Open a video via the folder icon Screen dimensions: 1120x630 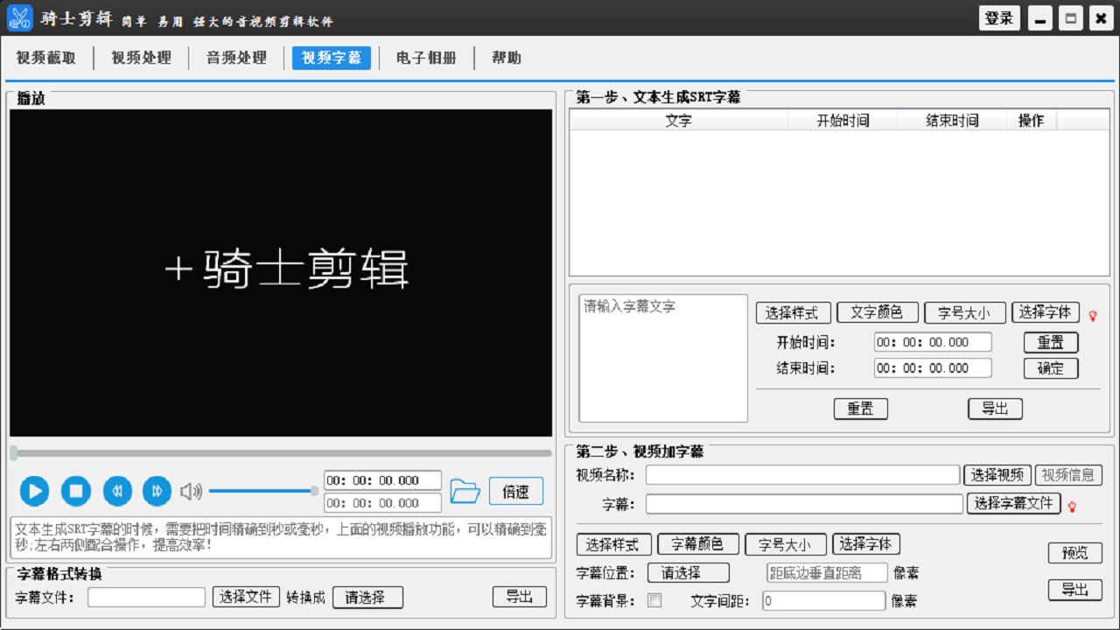coord(465,491)
